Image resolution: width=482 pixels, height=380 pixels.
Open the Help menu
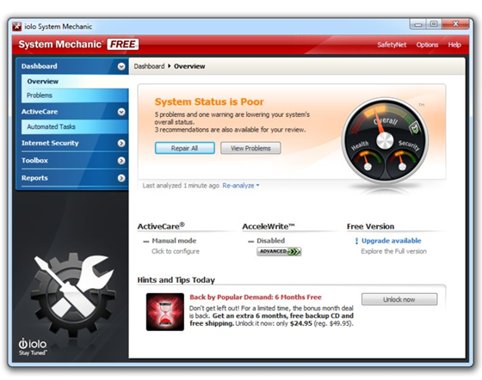454,45
